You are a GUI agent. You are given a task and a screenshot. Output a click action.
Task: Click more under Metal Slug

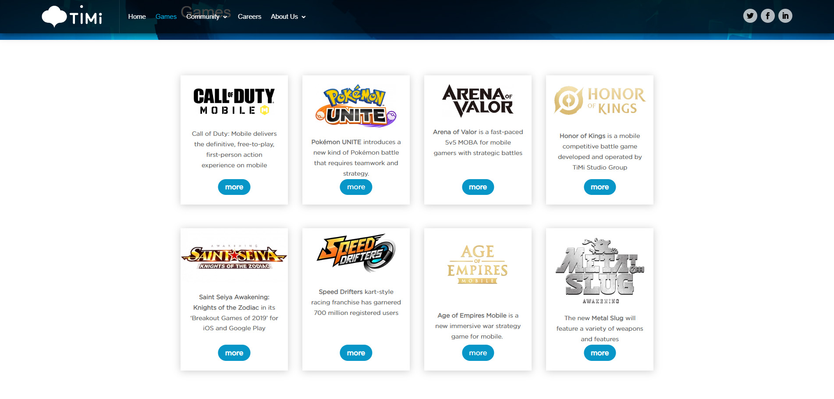coord(600,353)
